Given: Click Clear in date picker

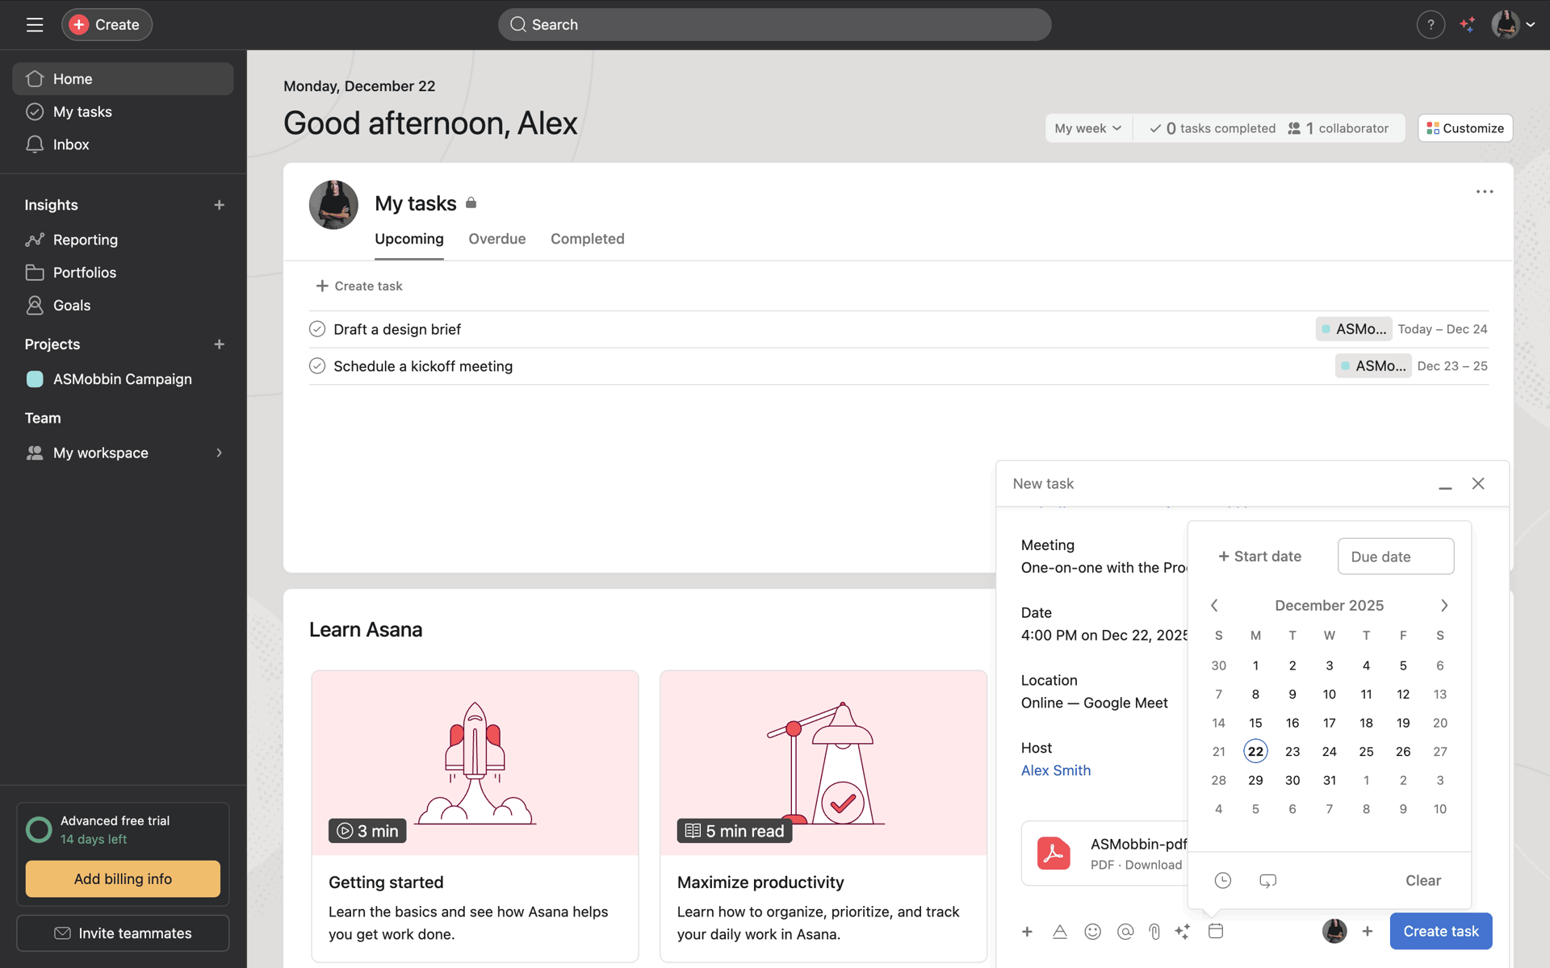Looking at the screenshot, I should [x=1423, y=881].
